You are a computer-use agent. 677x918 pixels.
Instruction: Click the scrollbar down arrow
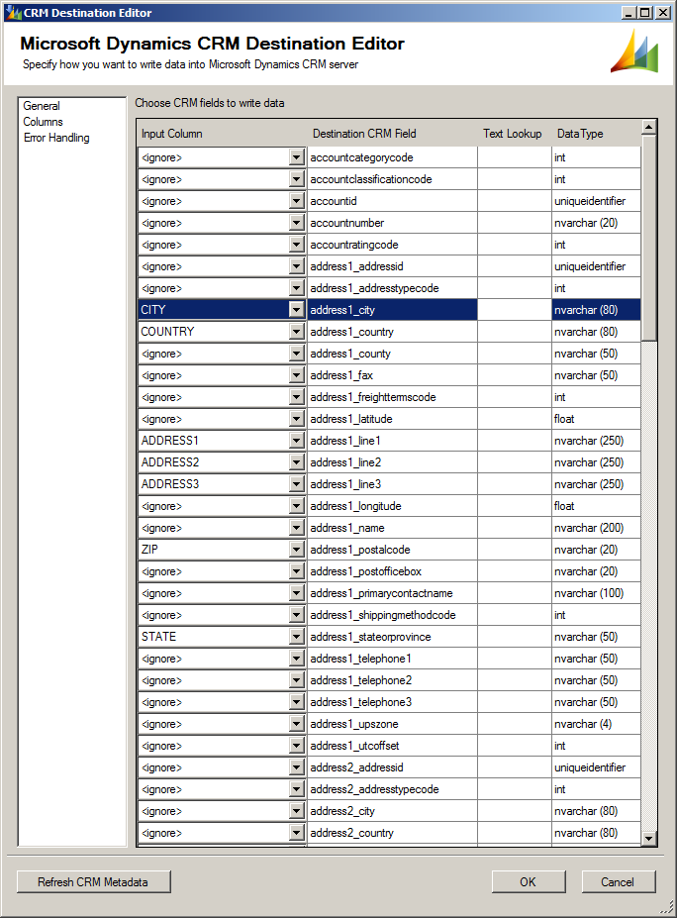point(648,839)
